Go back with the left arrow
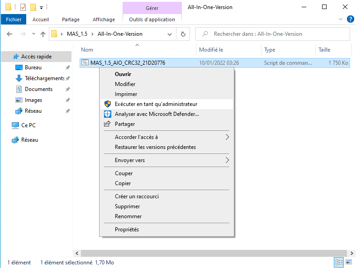 click(9, 34)
